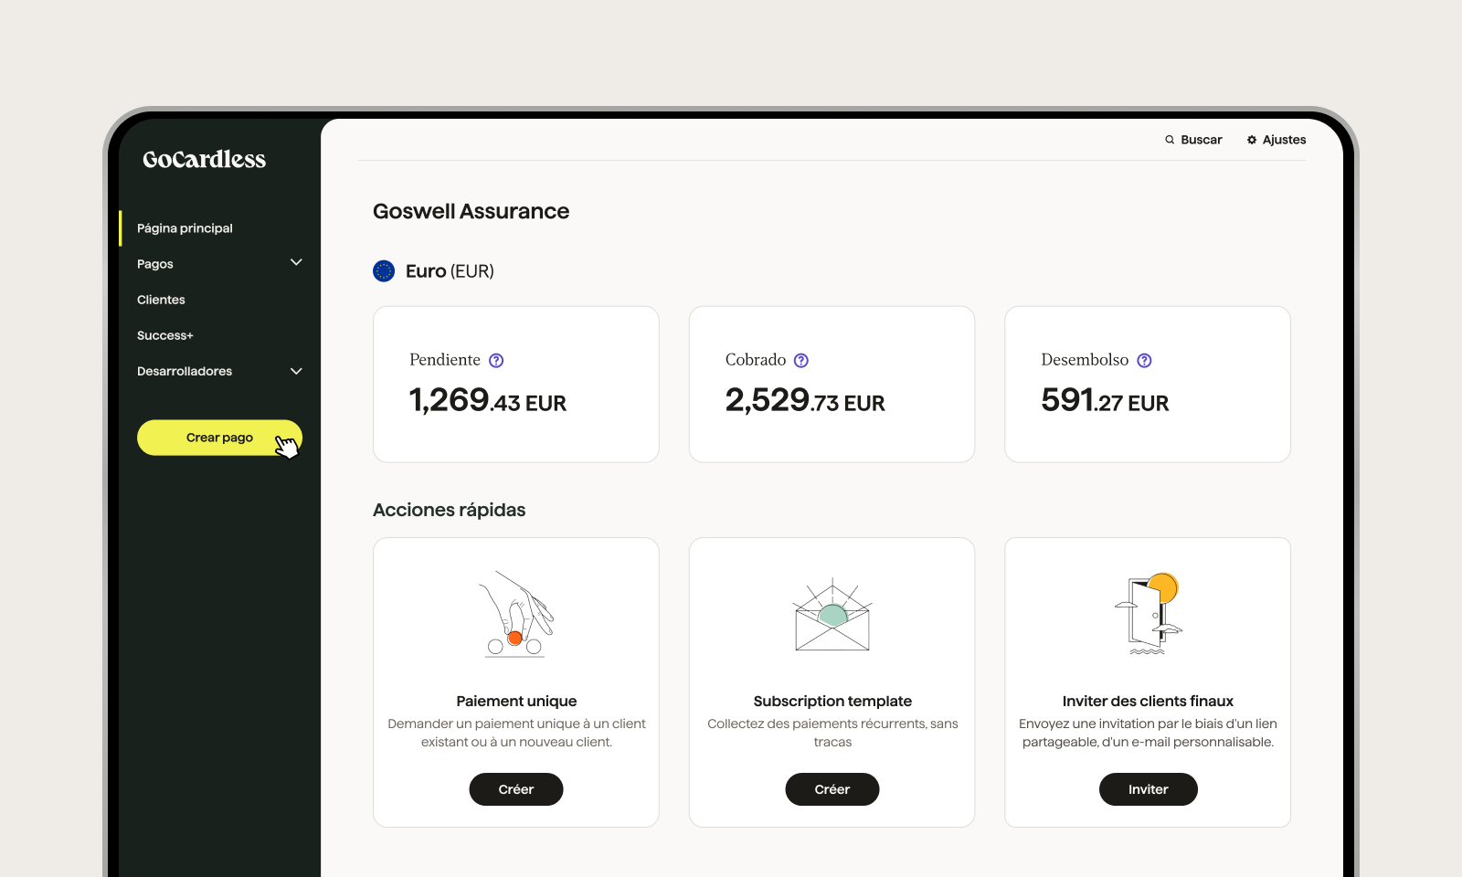Image resolution: width=1462 pixels, height=877 pixels.
Task: Open Ajustes settings with gear icon
Action: pos(1277,140)
